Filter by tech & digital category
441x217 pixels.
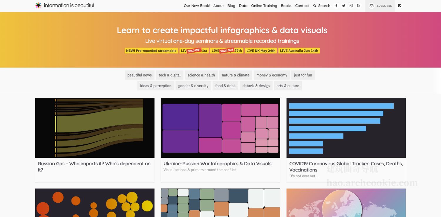170,75
